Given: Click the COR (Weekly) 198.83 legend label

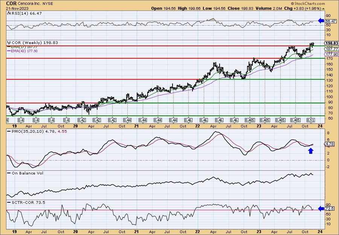Looking at the screenshot, I should (35, 43).
